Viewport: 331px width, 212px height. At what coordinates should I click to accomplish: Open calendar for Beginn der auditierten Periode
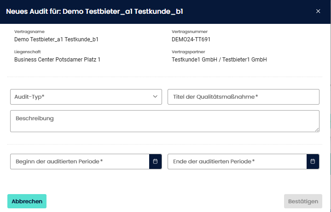(155, 162)
